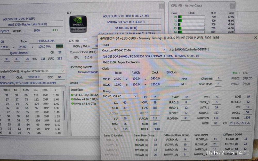Click the P1 core clock bar
This screenshot has width=258, height=161.
coord(191,21)
